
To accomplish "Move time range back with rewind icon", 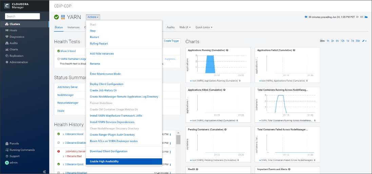I will (x=306, y=17).
